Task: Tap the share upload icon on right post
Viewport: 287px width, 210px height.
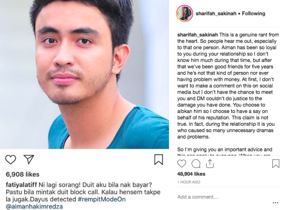Action: tap(210, 163)
